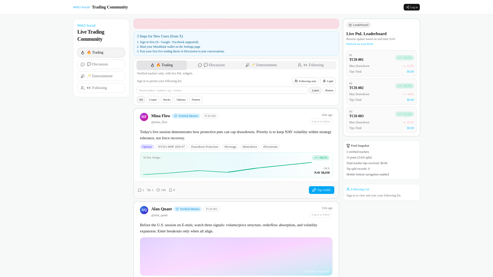Click the Tip USDC button

(321, 190)
